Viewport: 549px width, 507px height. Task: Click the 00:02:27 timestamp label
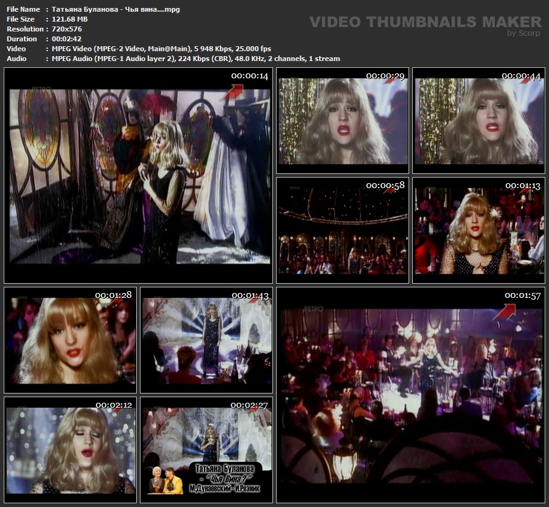coord(250,405)
